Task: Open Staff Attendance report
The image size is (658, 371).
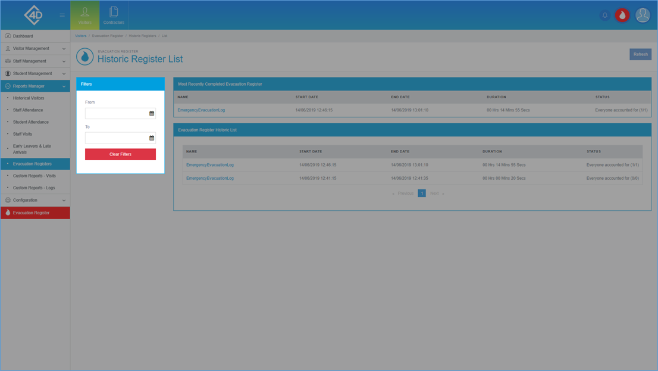Action: (28, 110)
